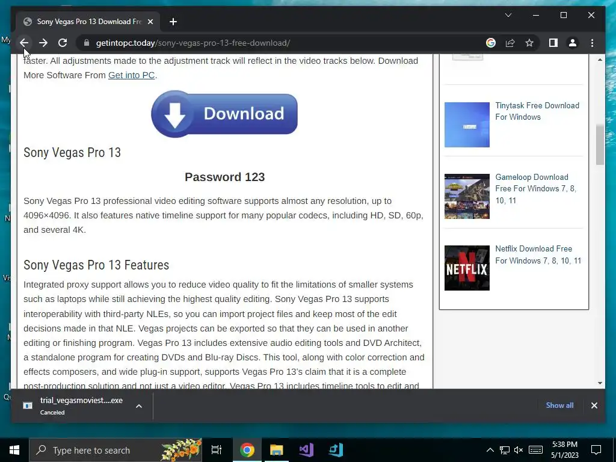The image size is (616, 462).
Task: Click the address bar URL field
Action: [x=283, y=43]
